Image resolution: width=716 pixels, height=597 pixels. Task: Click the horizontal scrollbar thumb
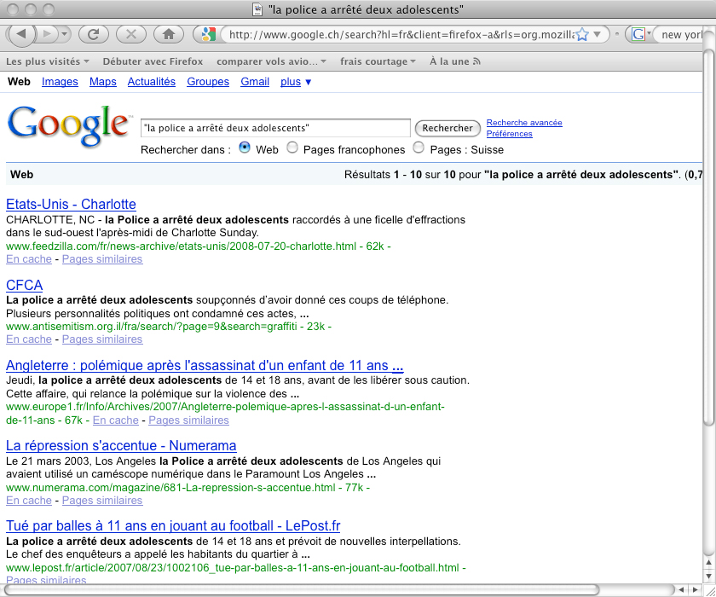(x=302, y=589)
